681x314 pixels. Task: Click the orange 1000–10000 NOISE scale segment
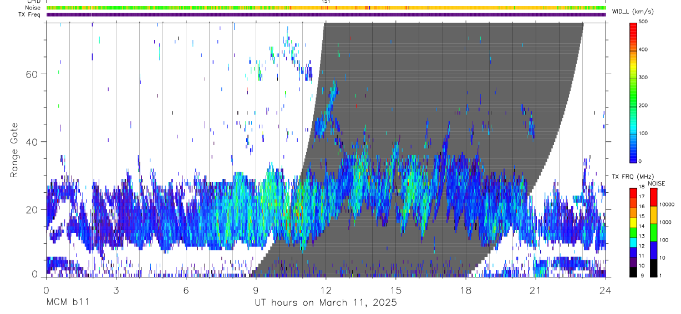[653, 215]
